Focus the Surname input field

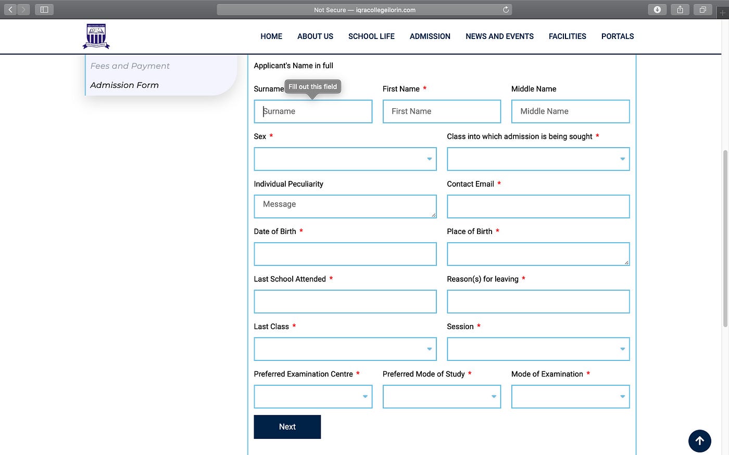313,111
